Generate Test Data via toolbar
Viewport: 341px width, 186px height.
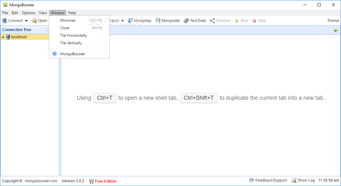tap(195, 21)
